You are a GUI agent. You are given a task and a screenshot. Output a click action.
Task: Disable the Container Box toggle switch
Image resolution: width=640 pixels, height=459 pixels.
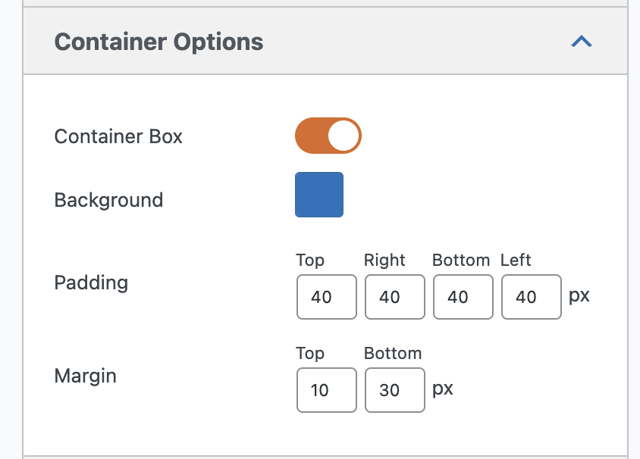[328, 136]
